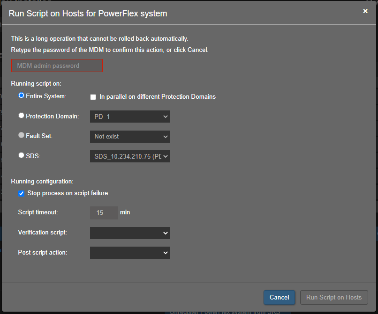This screenshot has width=378, height=314.
Task: Open the Protection Domain dropdown showing PD_1
Action: tap(129, 117)
